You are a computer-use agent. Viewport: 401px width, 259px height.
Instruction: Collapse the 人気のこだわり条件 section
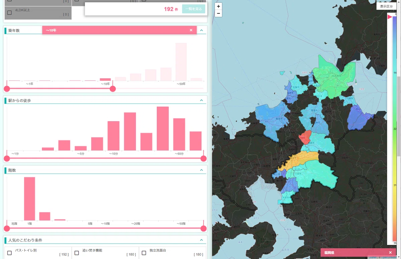tap(201, 240)
